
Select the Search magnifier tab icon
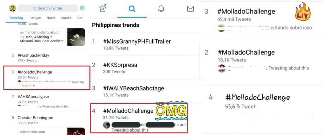[132, 8]
